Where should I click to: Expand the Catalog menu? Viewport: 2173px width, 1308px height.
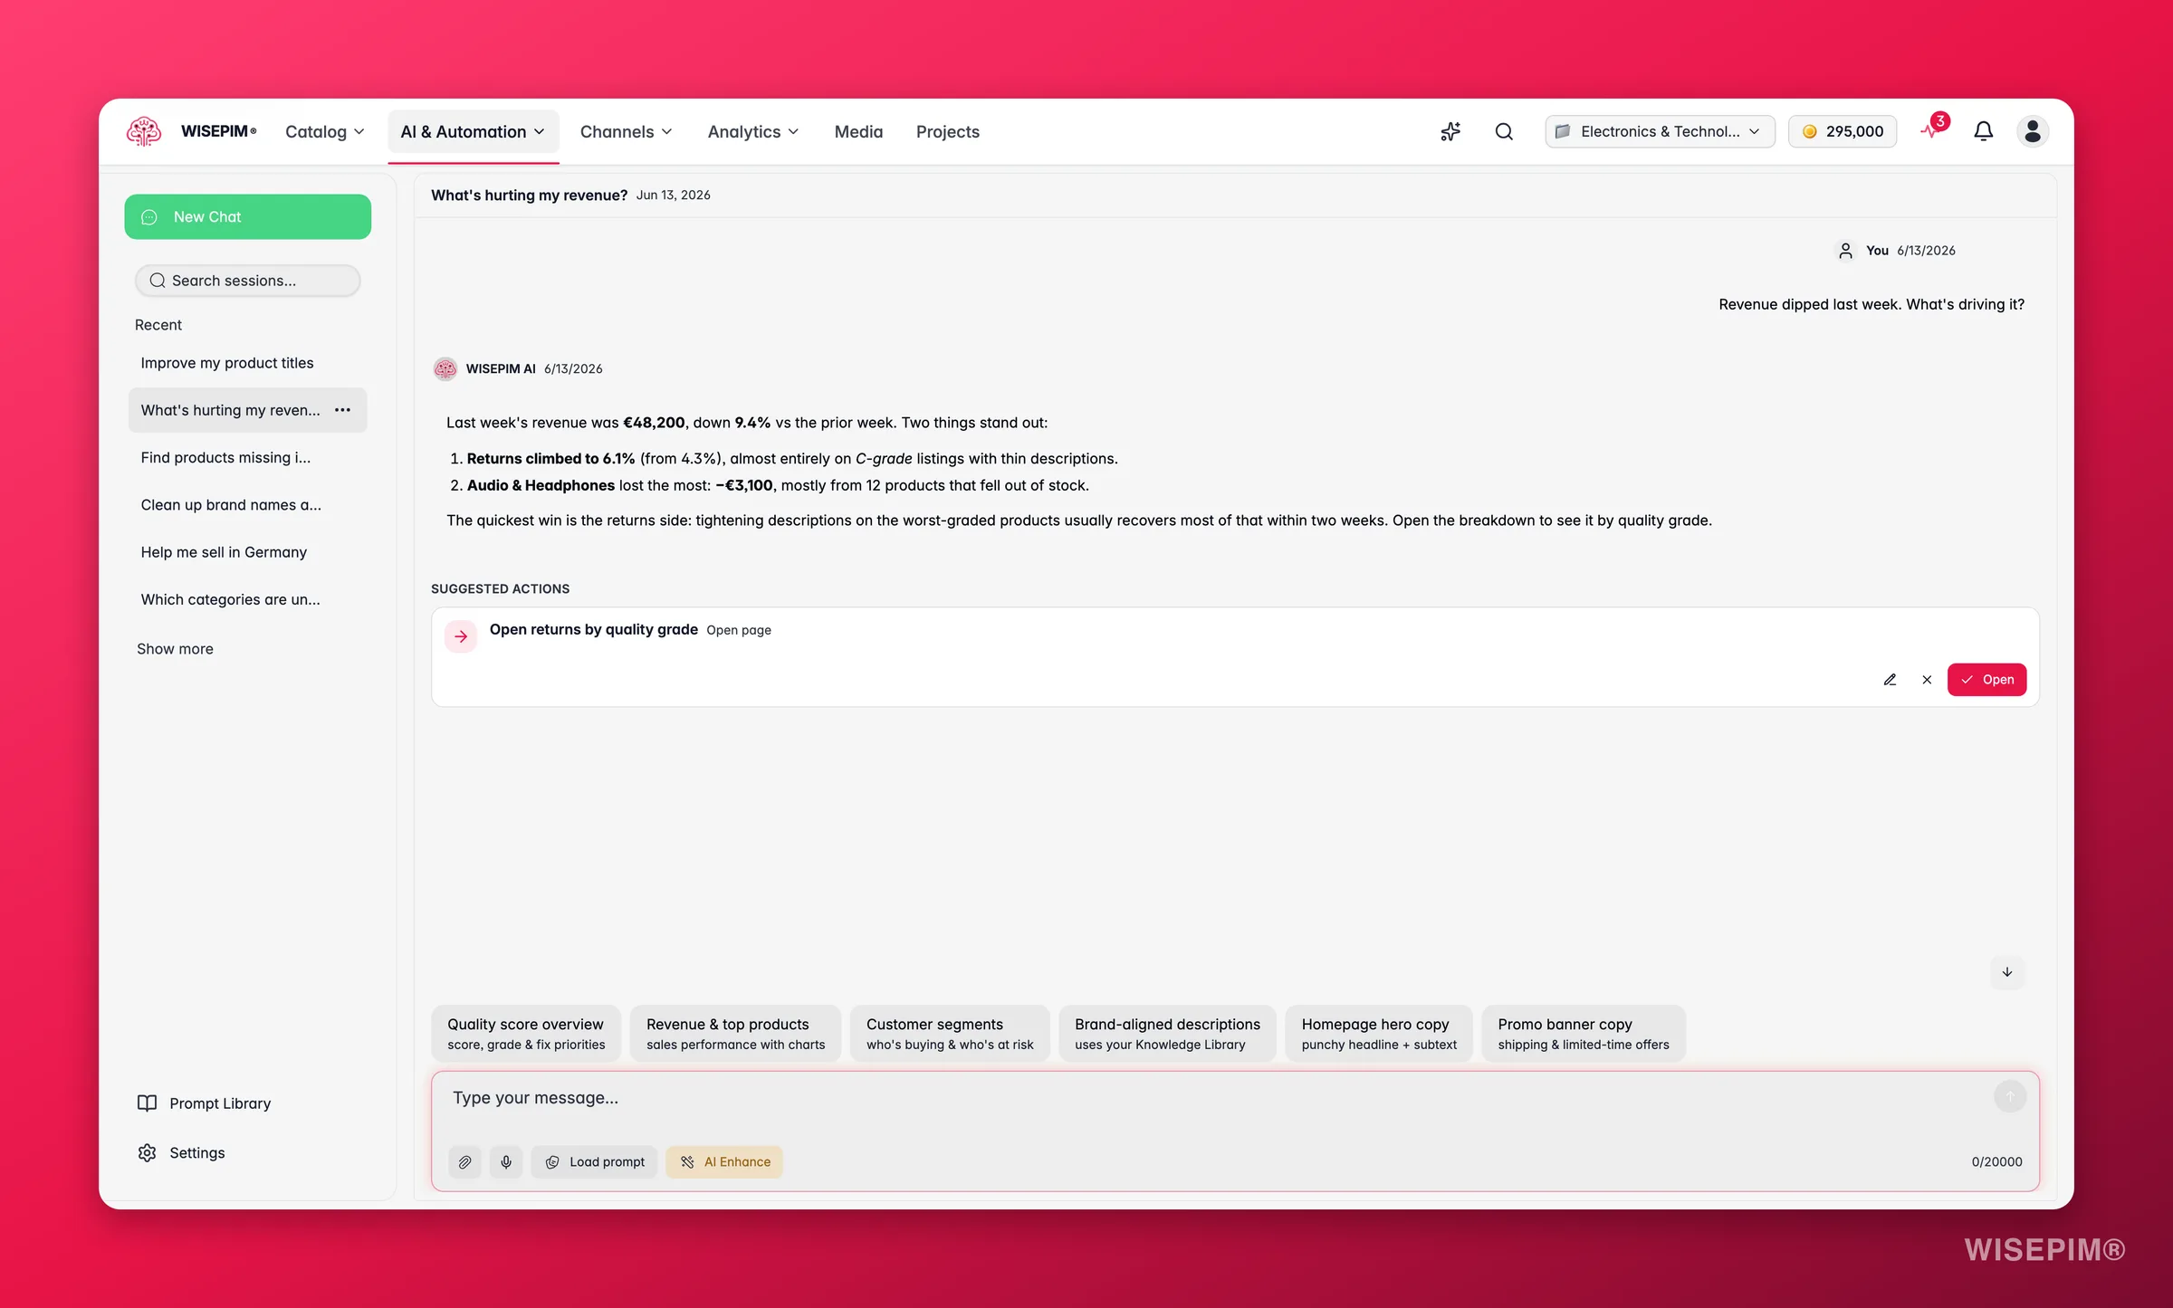coord(324,131)
